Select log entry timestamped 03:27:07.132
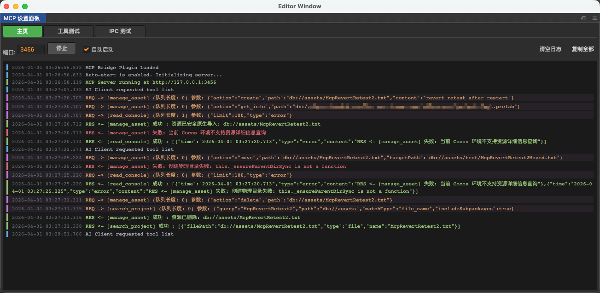The width and height of the screenshot is (600, 293). click(x=300, y=90)
